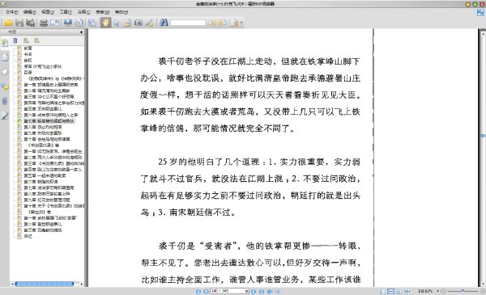Jump to the last page
The height and width of the screenshot is (295, 486).
pyautogui.click(x=262, y=291)
